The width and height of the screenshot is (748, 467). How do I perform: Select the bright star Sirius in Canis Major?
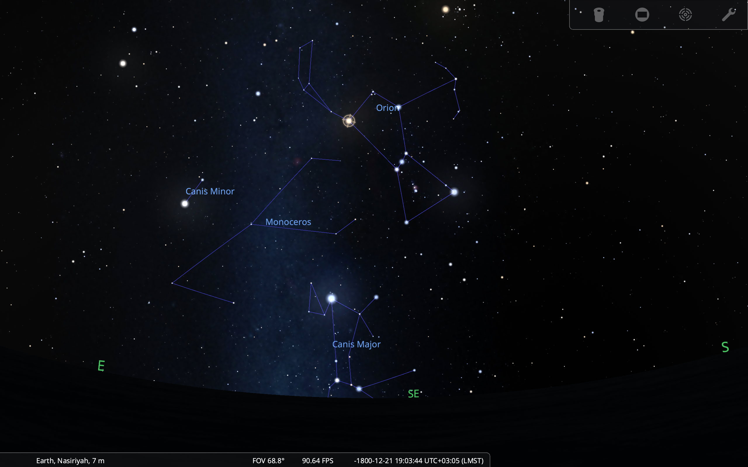click(x=331, y=298)
